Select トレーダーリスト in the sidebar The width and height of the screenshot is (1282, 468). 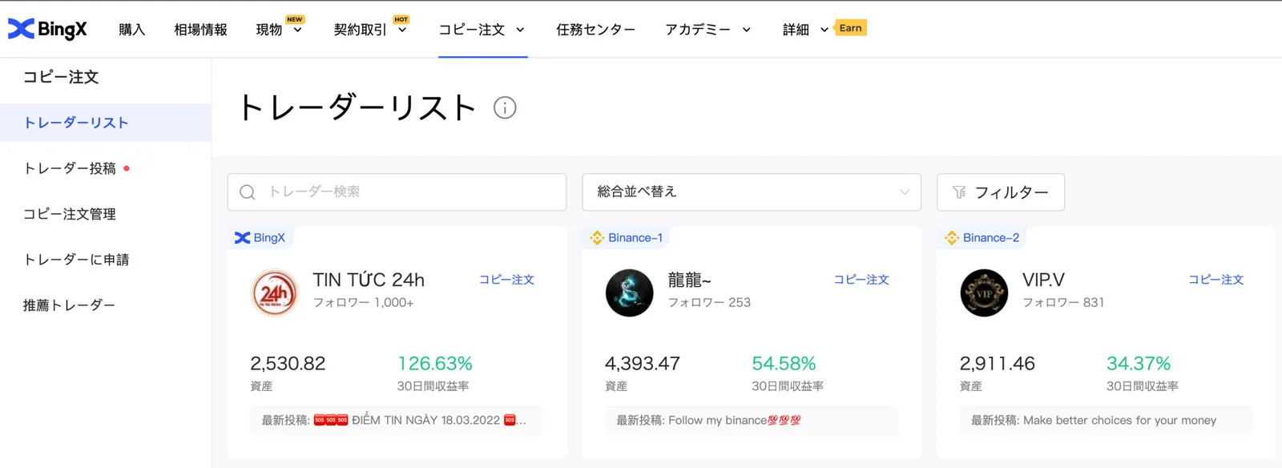(x=106, y=123)
